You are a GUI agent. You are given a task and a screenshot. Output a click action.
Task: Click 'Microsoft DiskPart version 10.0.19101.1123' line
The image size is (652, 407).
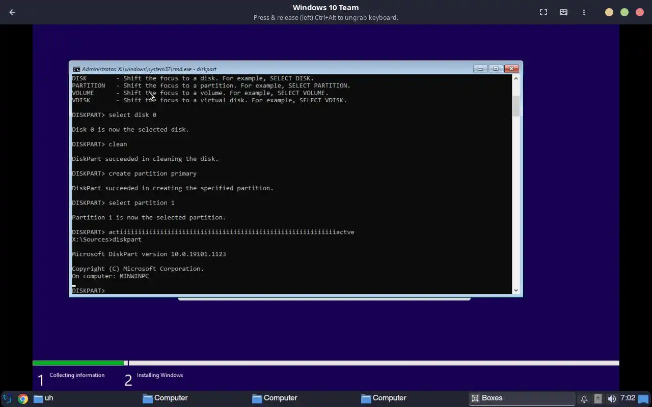point(149,254)
